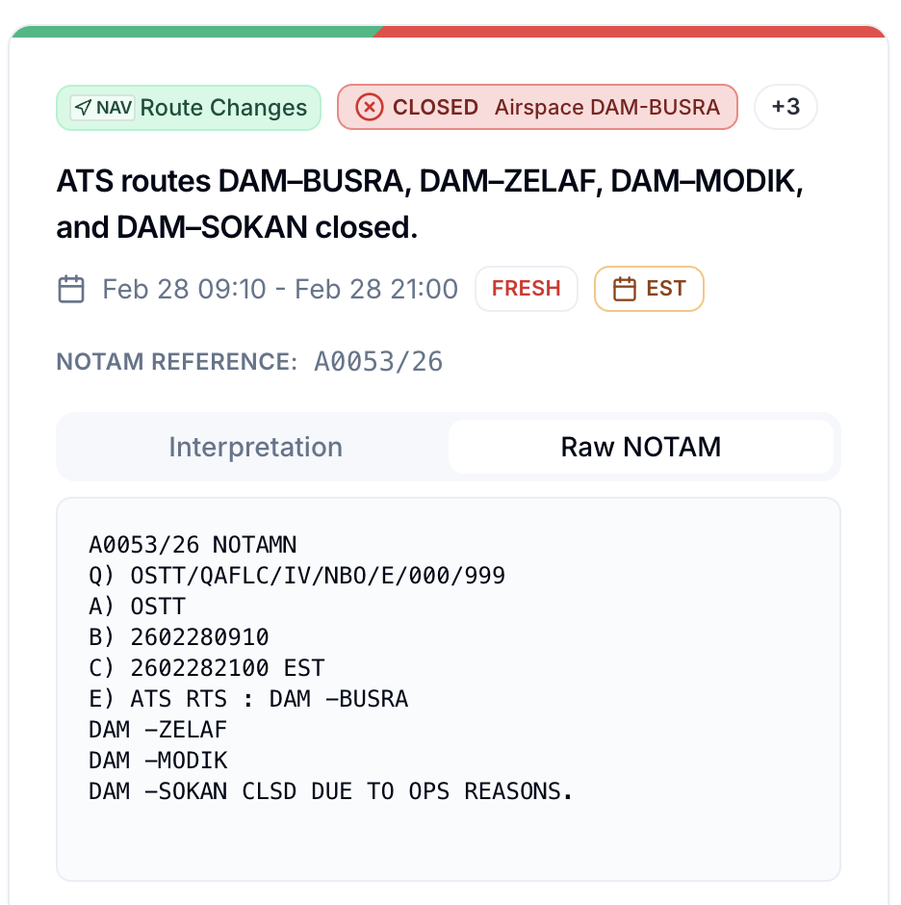This screenshot has height=905, width=901.
Task: Switch to the Interpretation tab
Action: tap(255, 447)
